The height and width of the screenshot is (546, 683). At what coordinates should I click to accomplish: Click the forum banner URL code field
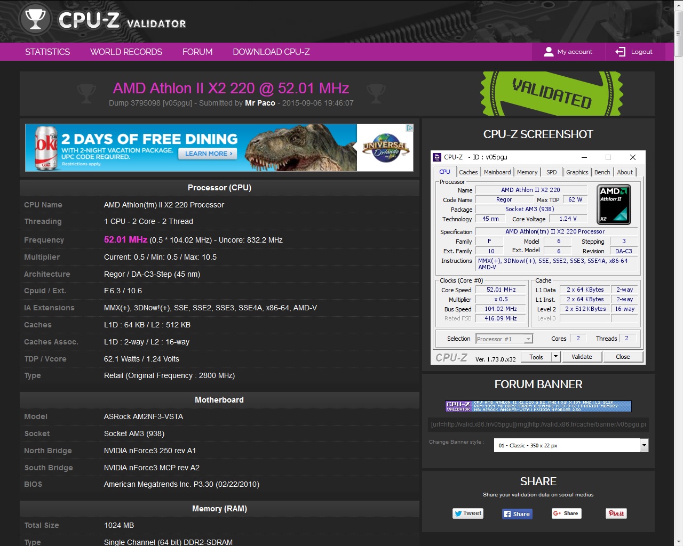[538, 424]
